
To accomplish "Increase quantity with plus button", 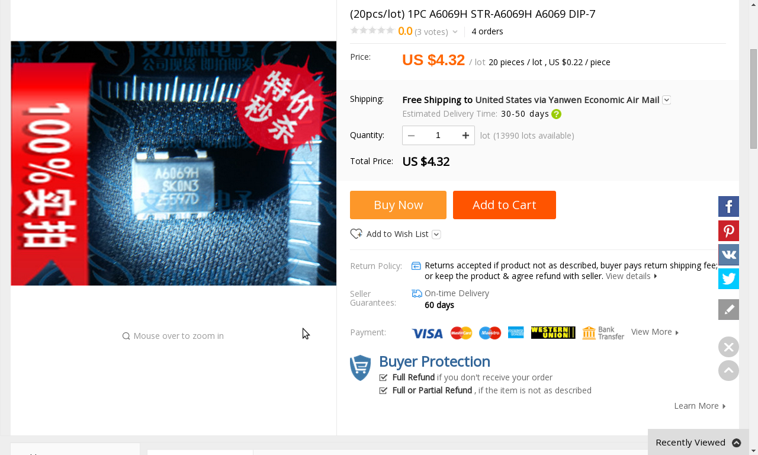I will point(465,136).
